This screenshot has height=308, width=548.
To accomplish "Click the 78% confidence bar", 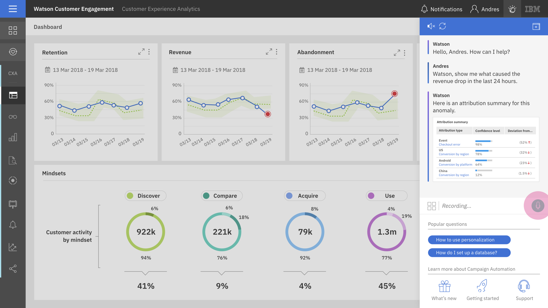I will (484, 151).
